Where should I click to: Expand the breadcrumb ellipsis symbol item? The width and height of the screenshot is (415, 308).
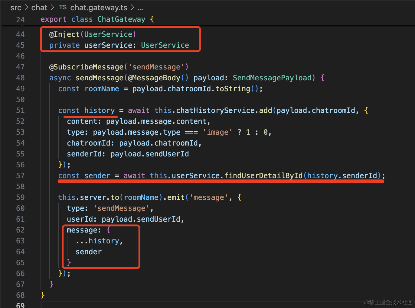click(x=140, y=8)
